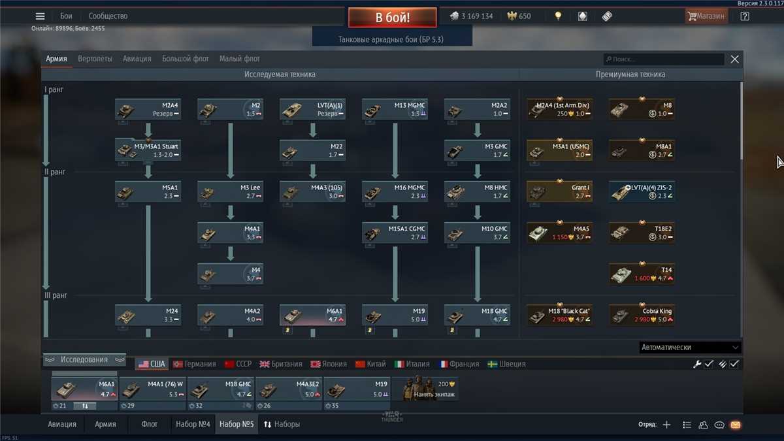
Task: Select the M24 tank card
Action: click(148, 315)
